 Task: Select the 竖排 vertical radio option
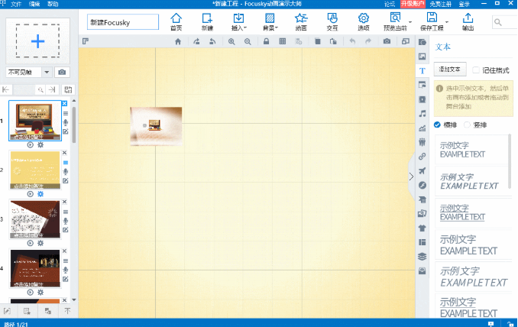(466, 125)
